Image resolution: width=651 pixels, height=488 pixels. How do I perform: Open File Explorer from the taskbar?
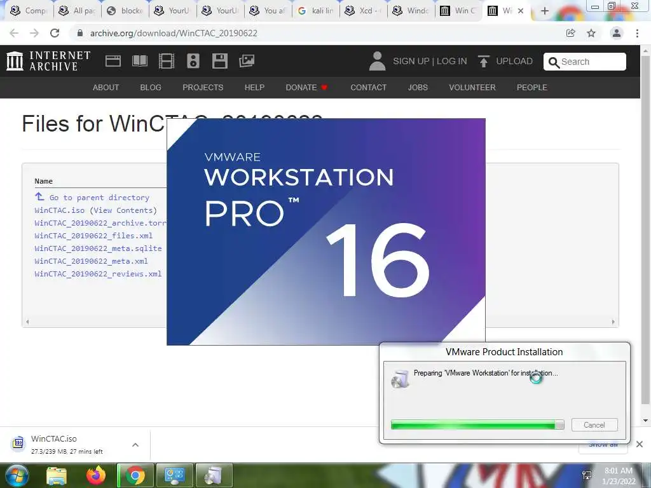click(x=57, y=475)
